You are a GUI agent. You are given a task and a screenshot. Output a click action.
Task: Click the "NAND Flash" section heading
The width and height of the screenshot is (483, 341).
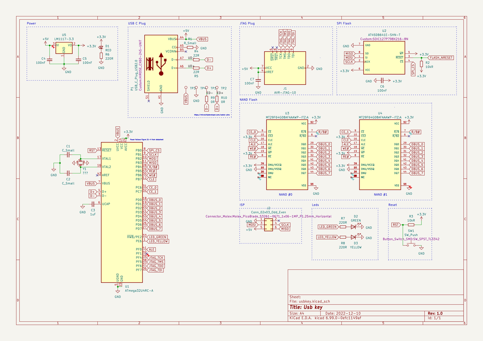(248, 100)
